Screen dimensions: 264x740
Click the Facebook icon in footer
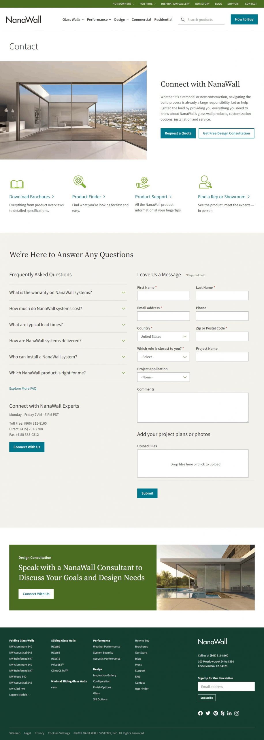pyautogui.click(x=200, y=713)
